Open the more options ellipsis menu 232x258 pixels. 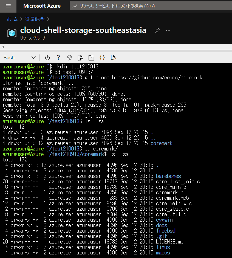pos(168,30)
